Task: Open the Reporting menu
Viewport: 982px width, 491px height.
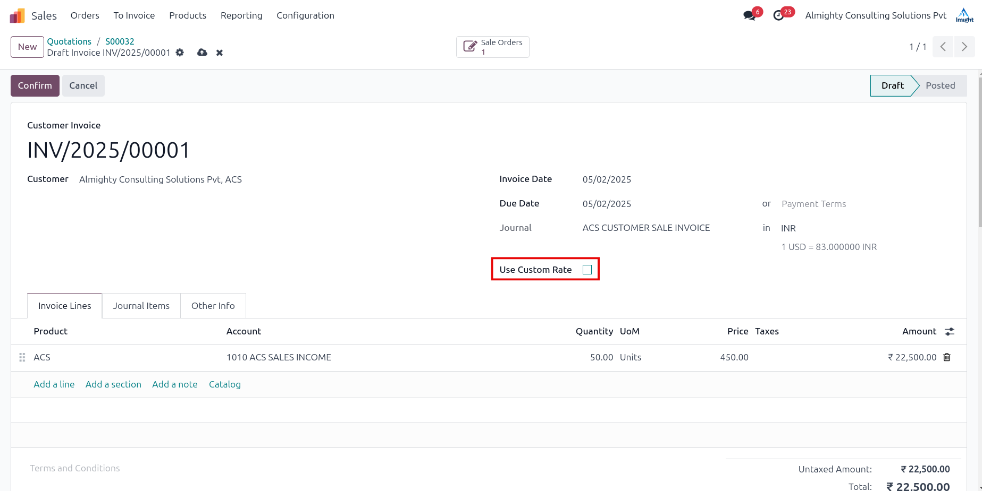Action: click(241, 15)
